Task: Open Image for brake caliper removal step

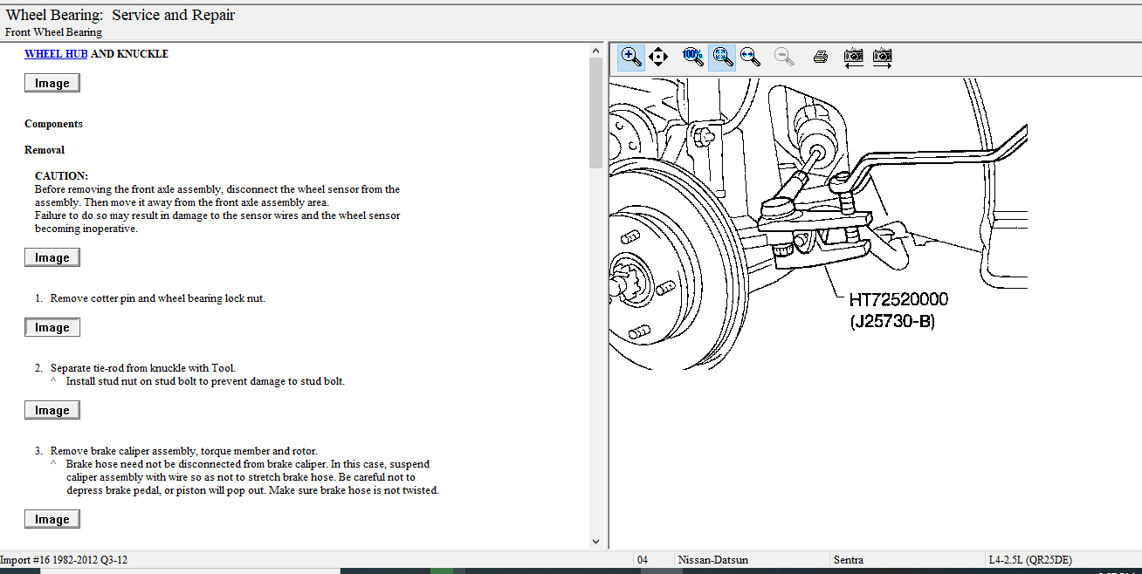Action: (x=52, y=519)
